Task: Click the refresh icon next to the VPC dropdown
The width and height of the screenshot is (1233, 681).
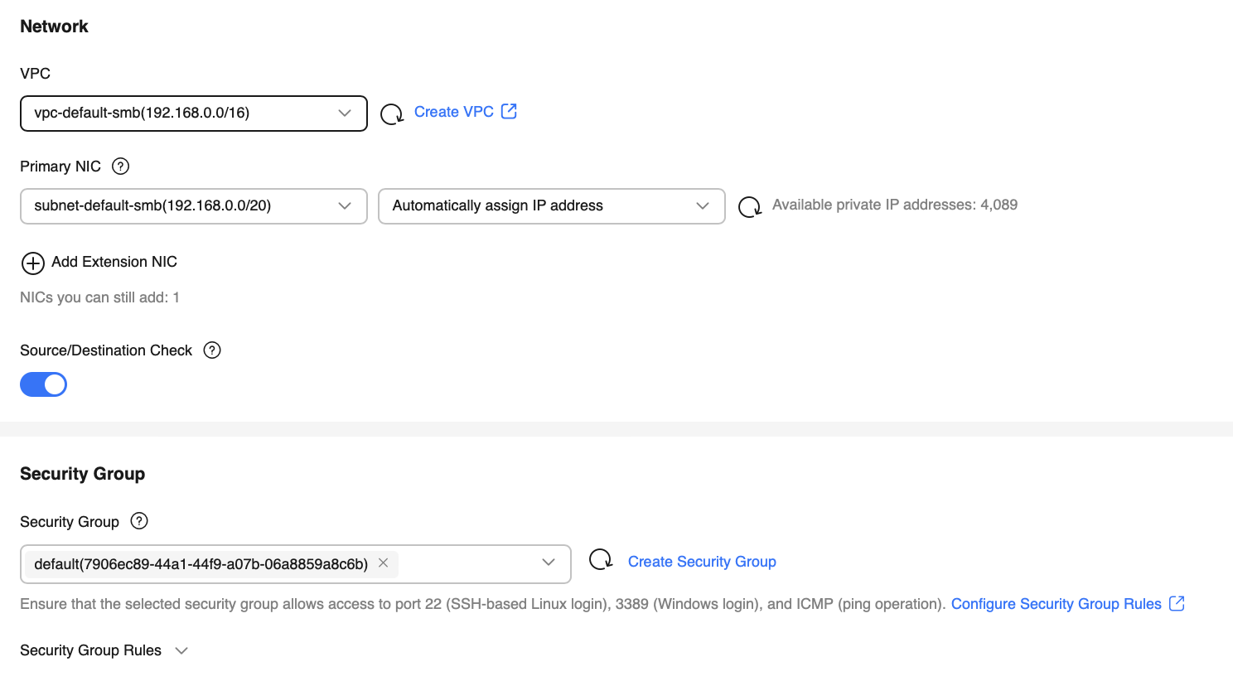Action: click(x=391, y=113)
